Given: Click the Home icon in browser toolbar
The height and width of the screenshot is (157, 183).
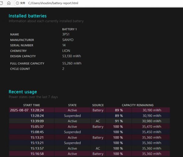Looking at the screenshot, I should point(9,3).
